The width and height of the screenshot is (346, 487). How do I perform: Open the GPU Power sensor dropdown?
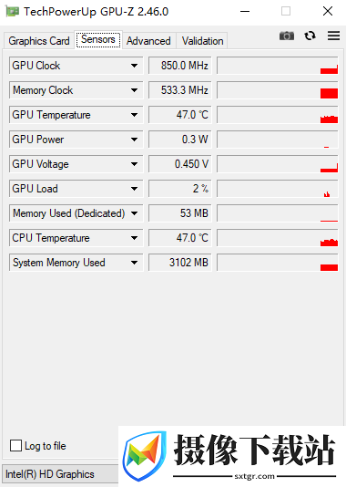[x=134, y=140]
